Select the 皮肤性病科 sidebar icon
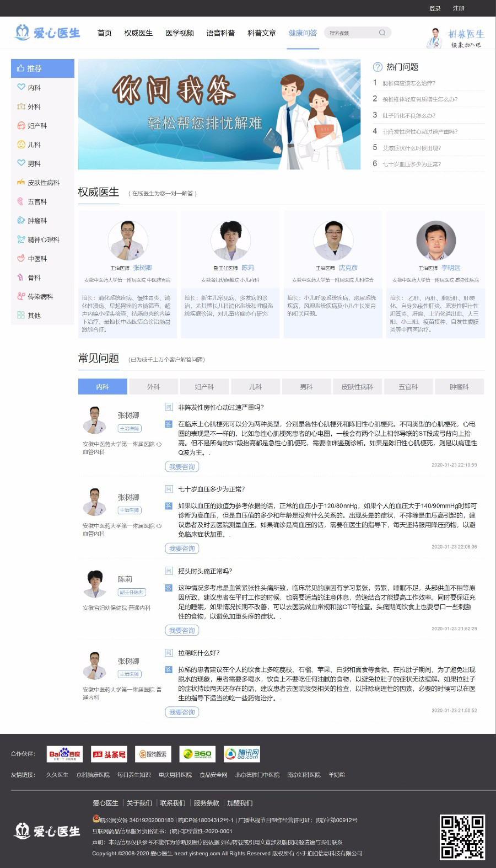Screen dimensions: 496x868 point(21,182)
